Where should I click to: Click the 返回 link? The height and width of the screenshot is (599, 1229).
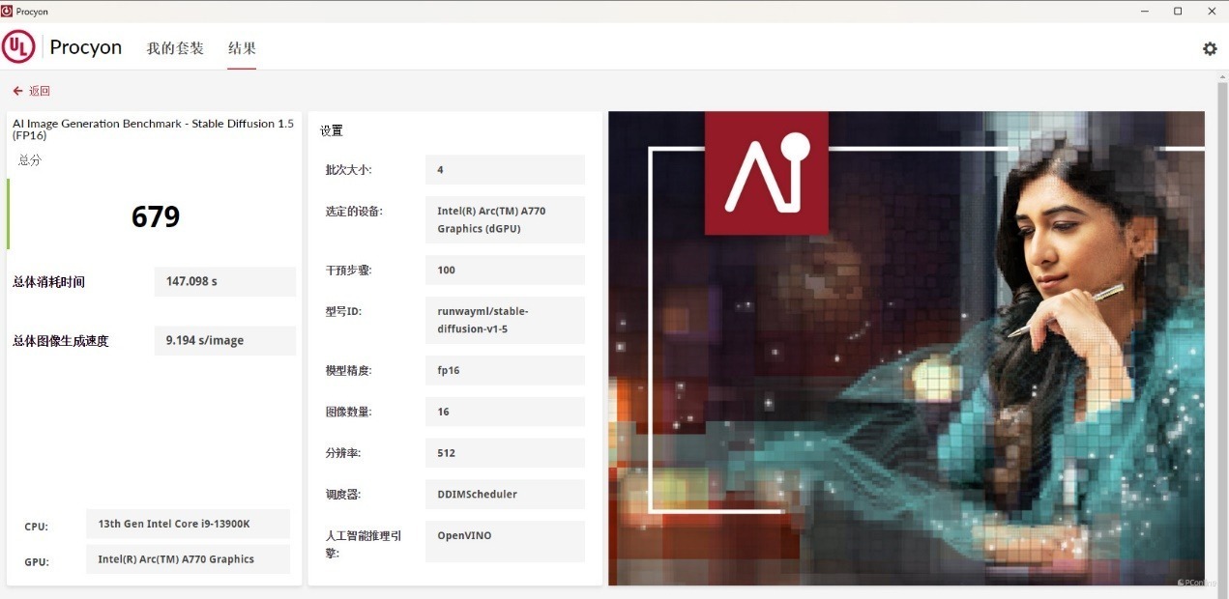coord(40,91)
